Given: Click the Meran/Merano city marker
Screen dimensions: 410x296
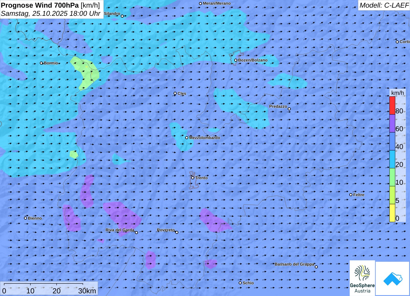Looking at the screenshot, I should click(201, 4).
